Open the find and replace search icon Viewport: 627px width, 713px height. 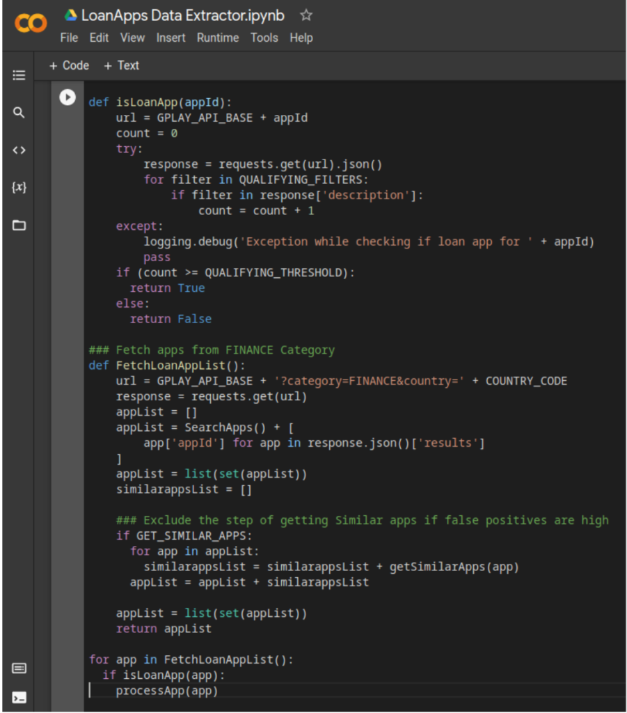pyautogui.click(x=19, y=112)
